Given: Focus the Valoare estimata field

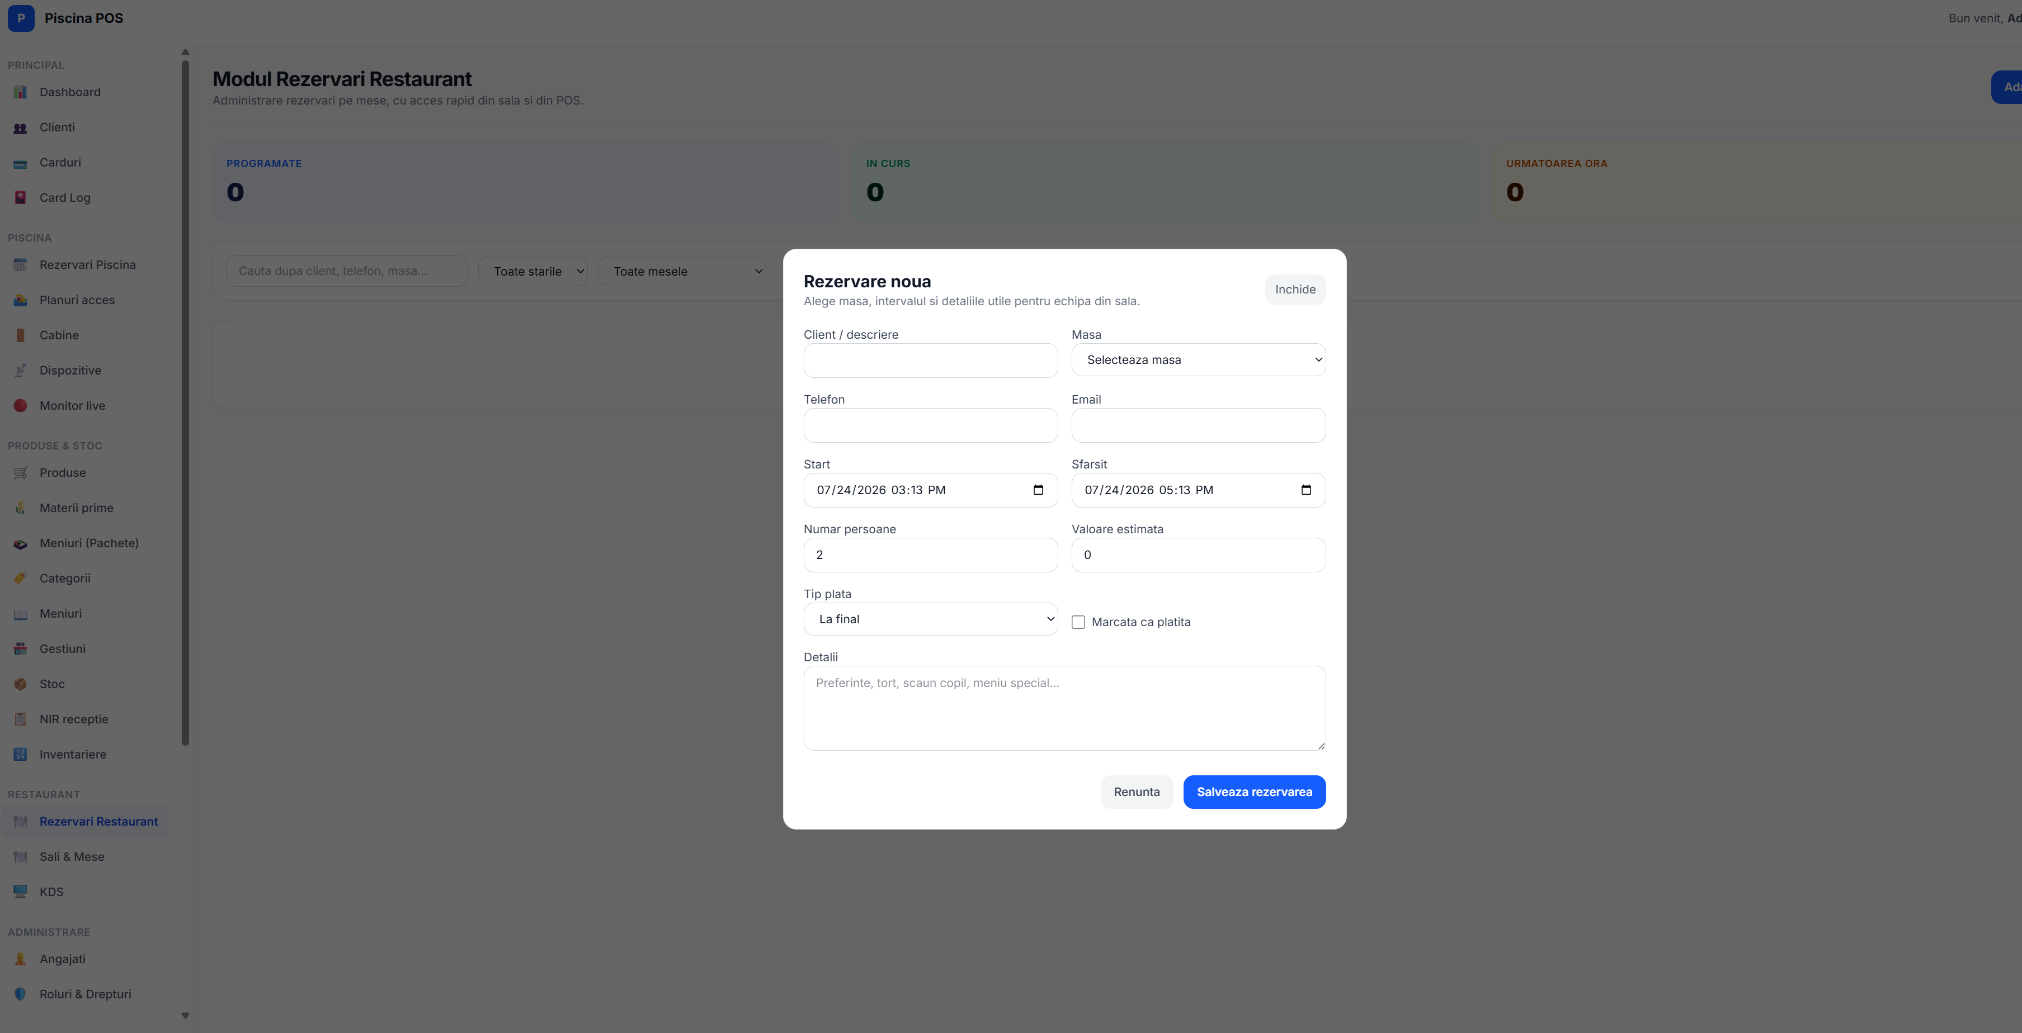Looking at the screenshot, I should tap(1199, 555).
